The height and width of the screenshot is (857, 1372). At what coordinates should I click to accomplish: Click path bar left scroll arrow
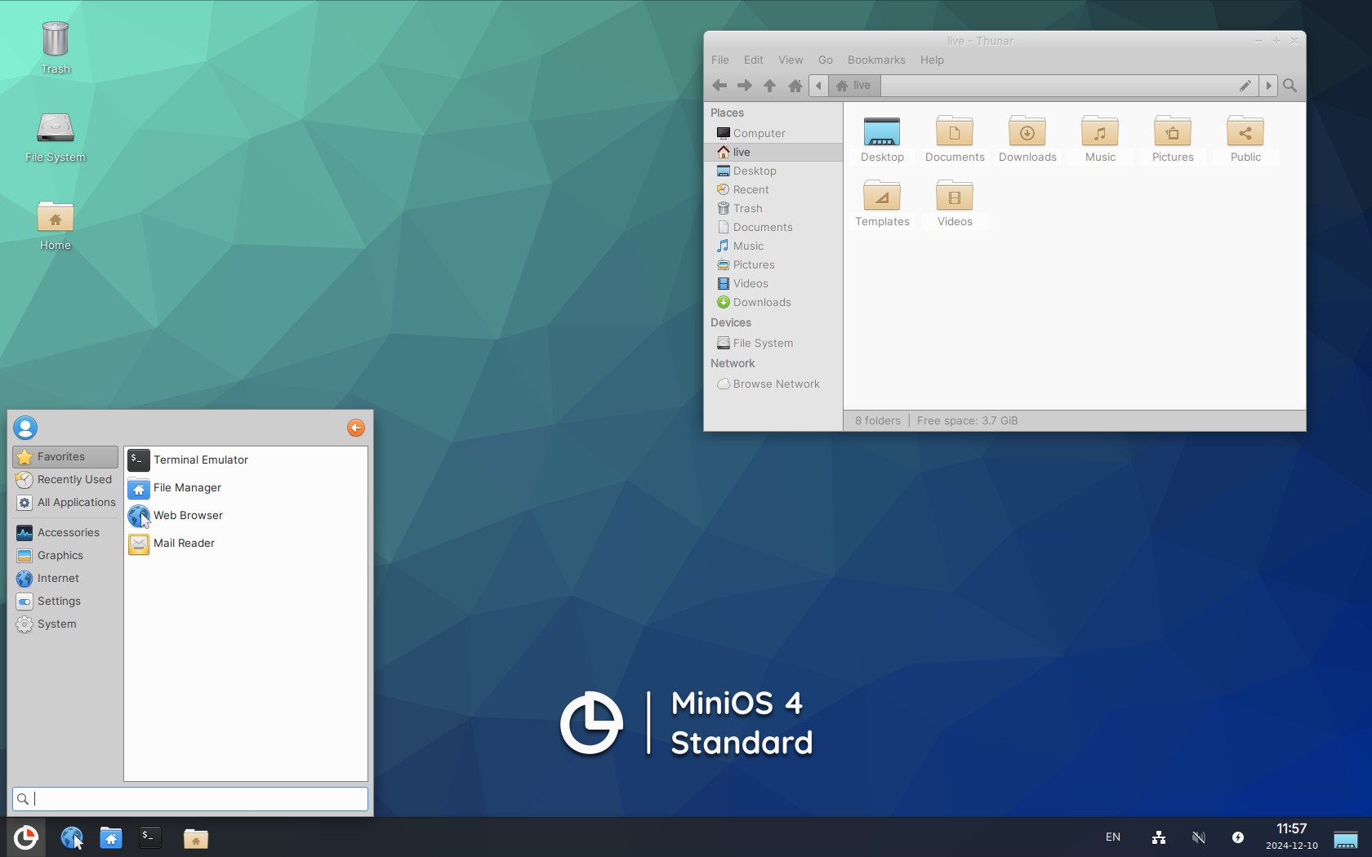(x=818, y=86)
